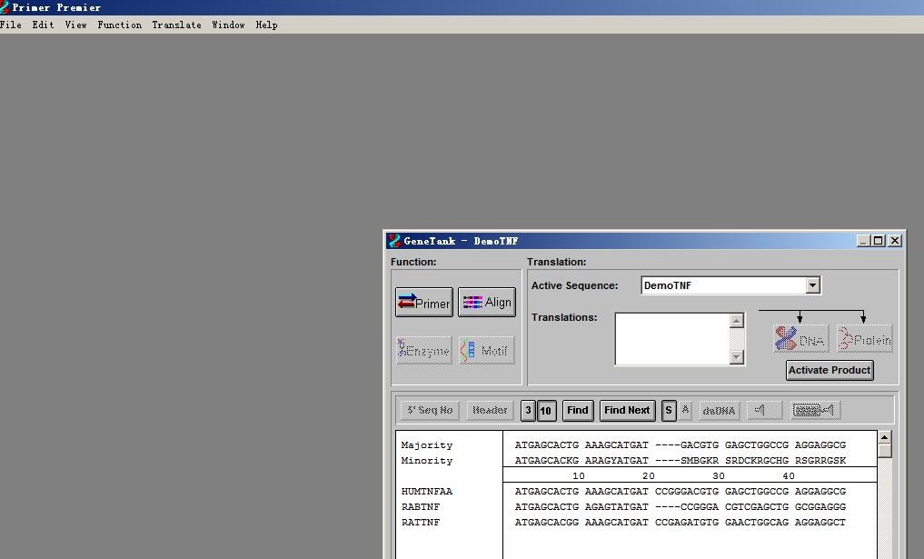The width and height of the screenshot is (924, 559).
Task: Click the keyboard-with-speaker icon button
Action: (815, 411)
